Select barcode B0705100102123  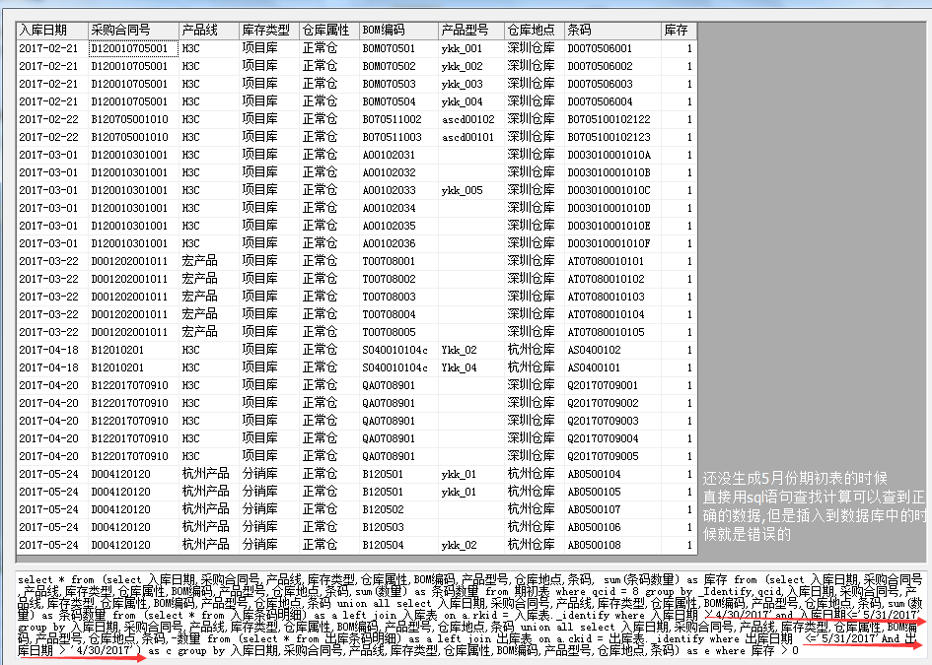point(612,137)
